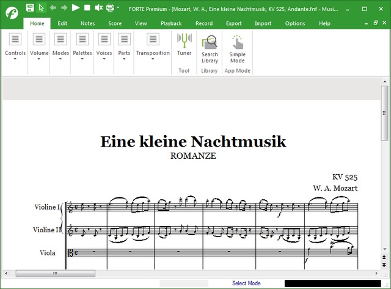This screenshot has height=289, width=391.
Task: Stop playback with the square button
Action: coord(87,8)
